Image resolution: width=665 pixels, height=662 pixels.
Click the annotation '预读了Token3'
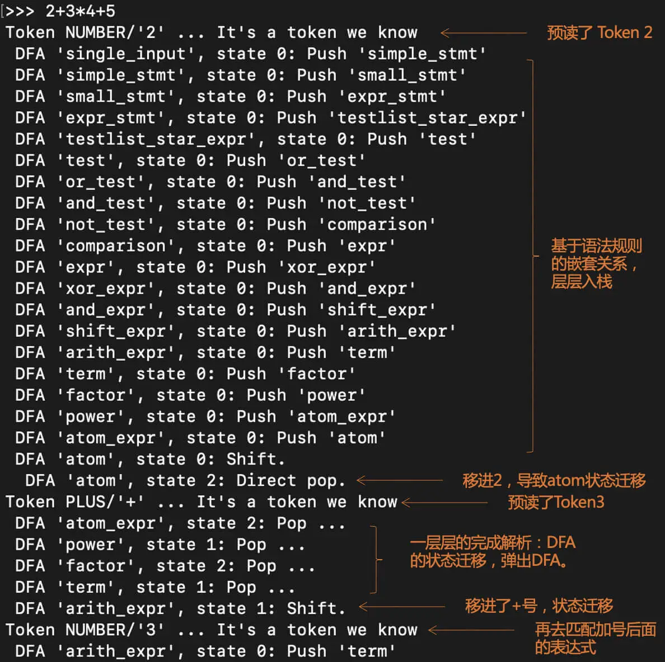click(556, 502)
